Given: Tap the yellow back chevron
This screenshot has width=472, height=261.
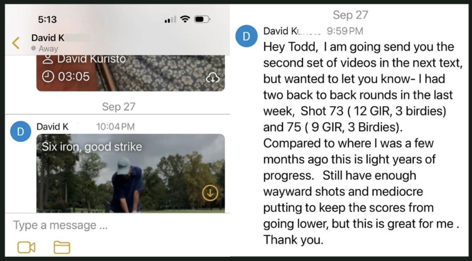Looking at the screenshot, I should (16, 43).
